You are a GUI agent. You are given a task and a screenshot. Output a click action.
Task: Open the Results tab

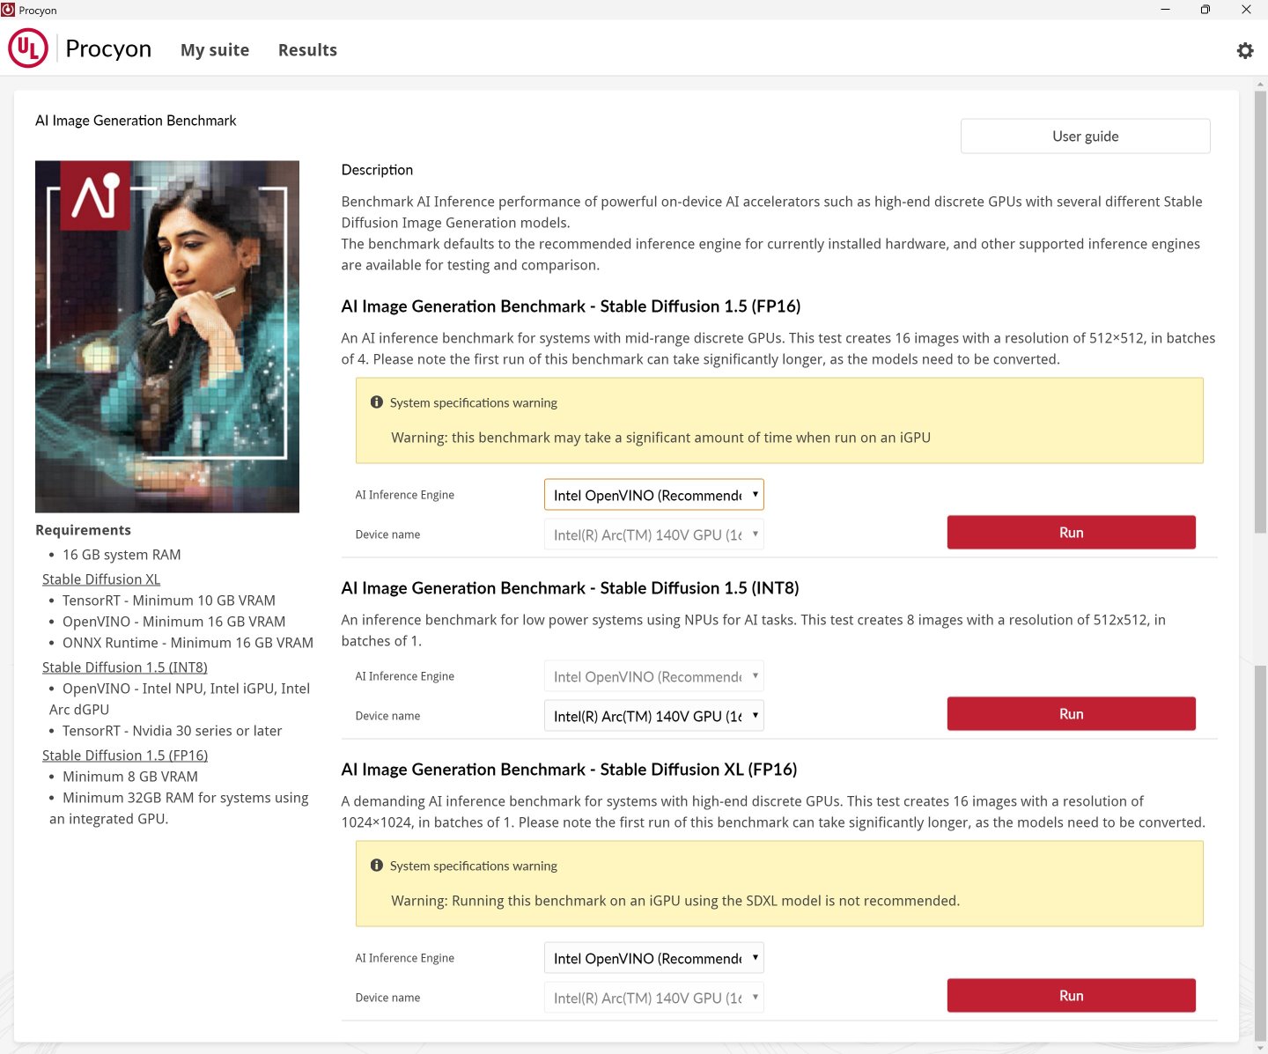pyautogui.click(x=307, y=50)
